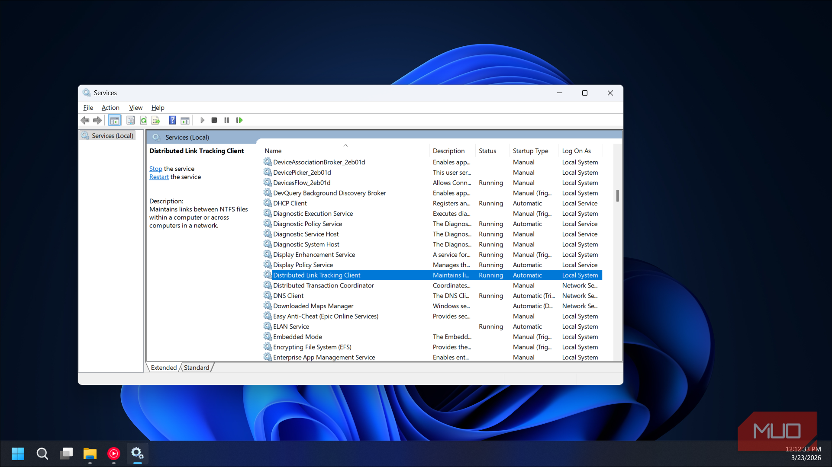This screenshot has height=467, width=832.
Task: Select the ELAN Service row
Action: 433,327
